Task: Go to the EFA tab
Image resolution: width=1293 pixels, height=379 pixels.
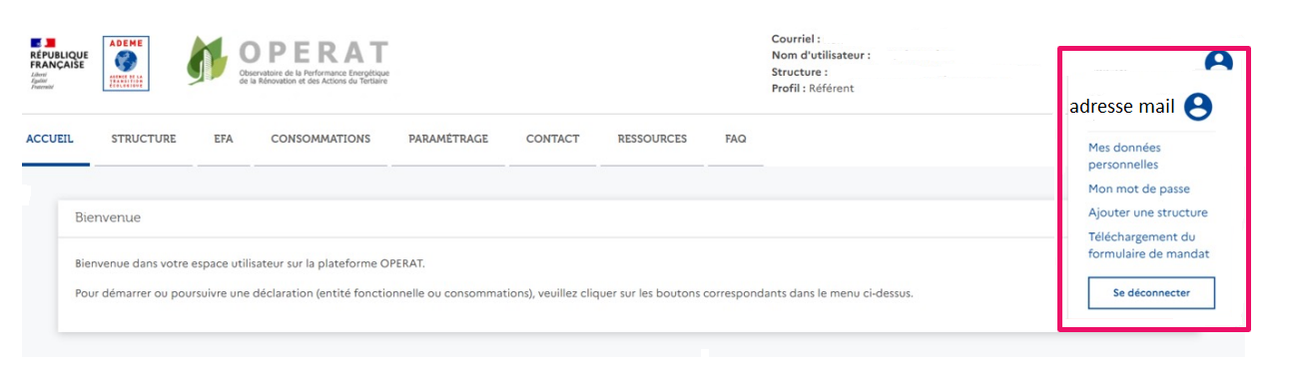Action: pos(224,139)
